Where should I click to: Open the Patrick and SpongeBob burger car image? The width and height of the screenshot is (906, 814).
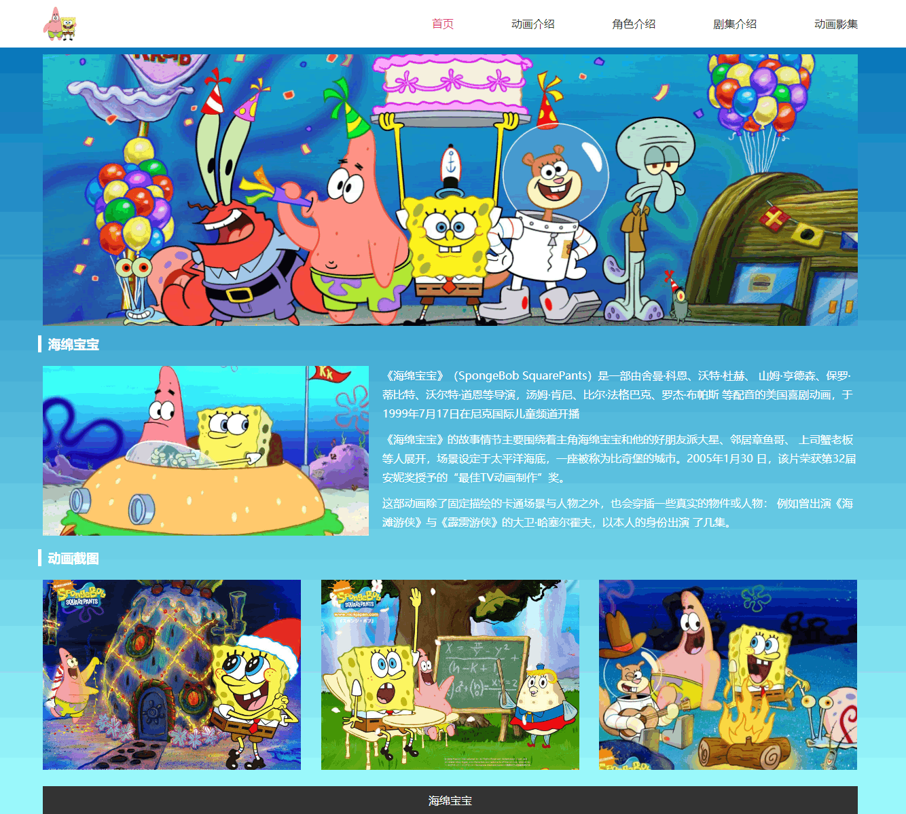(x=206, y=451)
